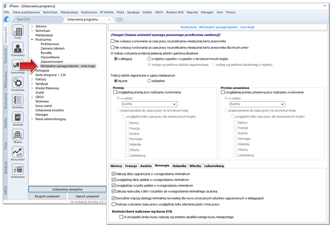Uncheck 'Uwzględniaj diety polskie' checkbox
Image resolution: width=332 pixels, height=227 pixels.
113,180
